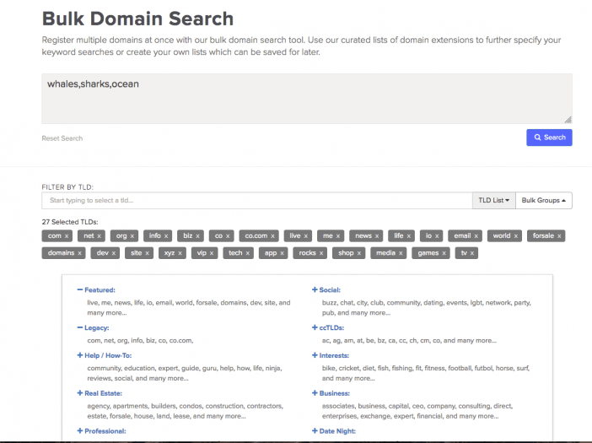Expand the Business TLD group

click(x=331, y=393)
